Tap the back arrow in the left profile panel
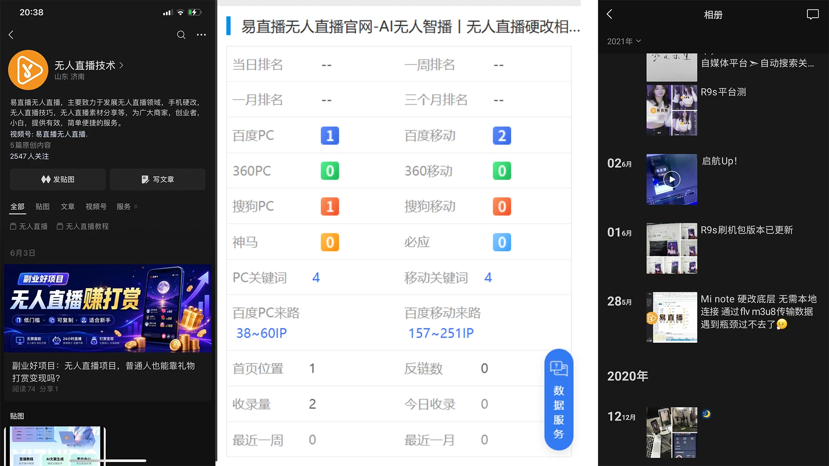The image size is (829, 466). pos(11,35)
